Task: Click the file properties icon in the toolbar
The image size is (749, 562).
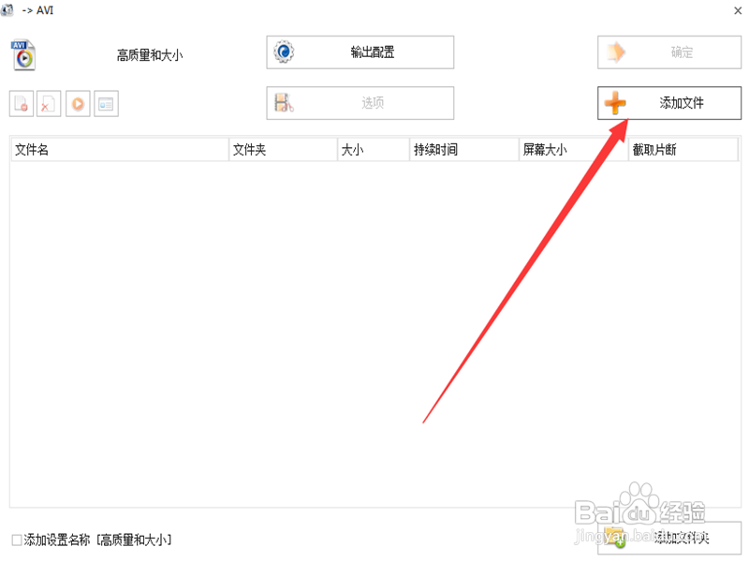Action: click(105, 103)
